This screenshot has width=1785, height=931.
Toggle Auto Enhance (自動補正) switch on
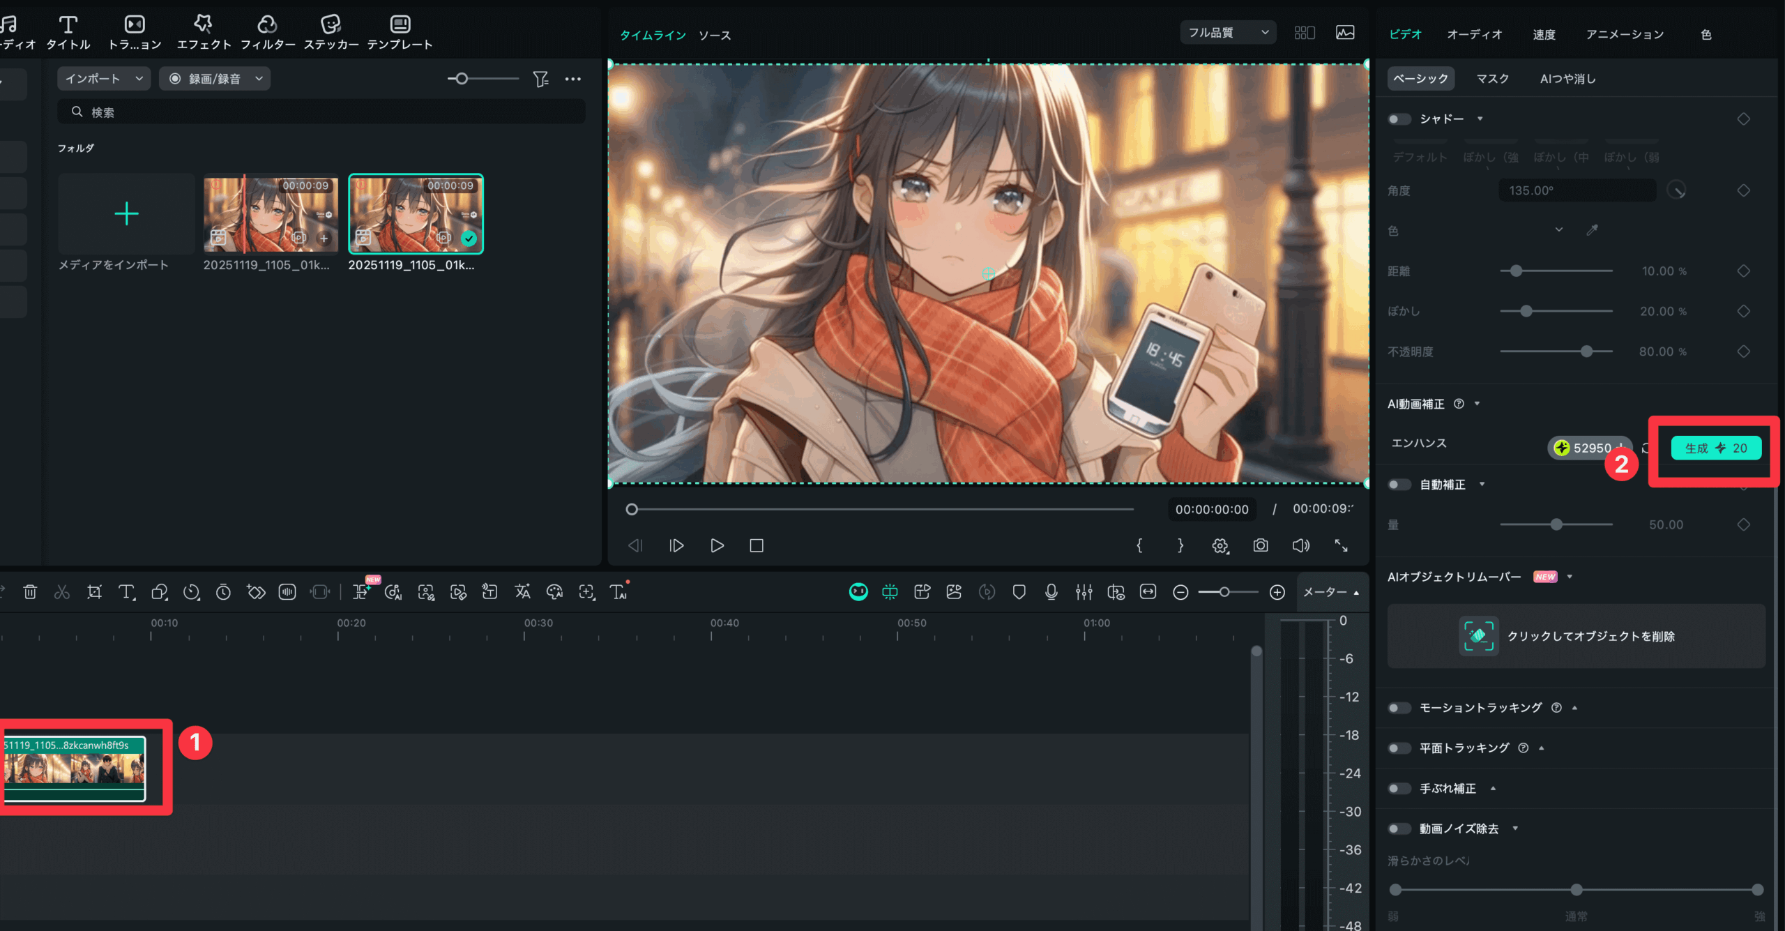click(x=1398, y=485)
